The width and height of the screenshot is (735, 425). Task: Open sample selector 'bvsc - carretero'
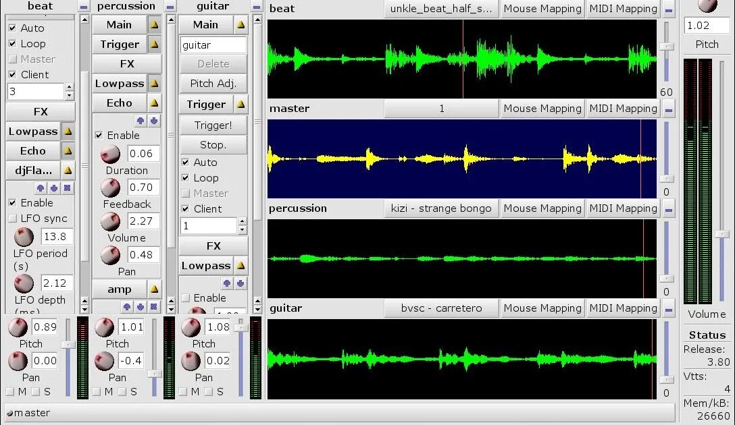pyautogui.click(x=442, y=308)
